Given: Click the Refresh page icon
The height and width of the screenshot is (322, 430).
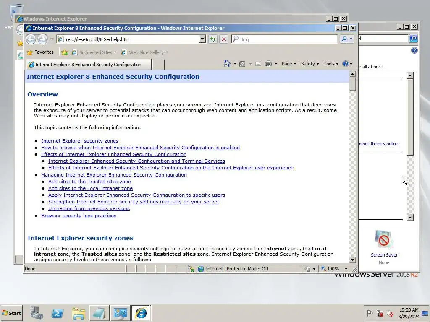Looking at the screenshot, I should coord(213,39).
